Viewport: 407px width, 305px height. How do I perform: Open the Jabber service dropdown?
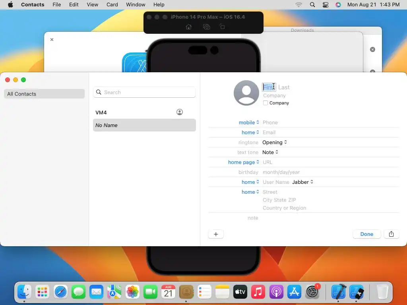coord(302,182)
